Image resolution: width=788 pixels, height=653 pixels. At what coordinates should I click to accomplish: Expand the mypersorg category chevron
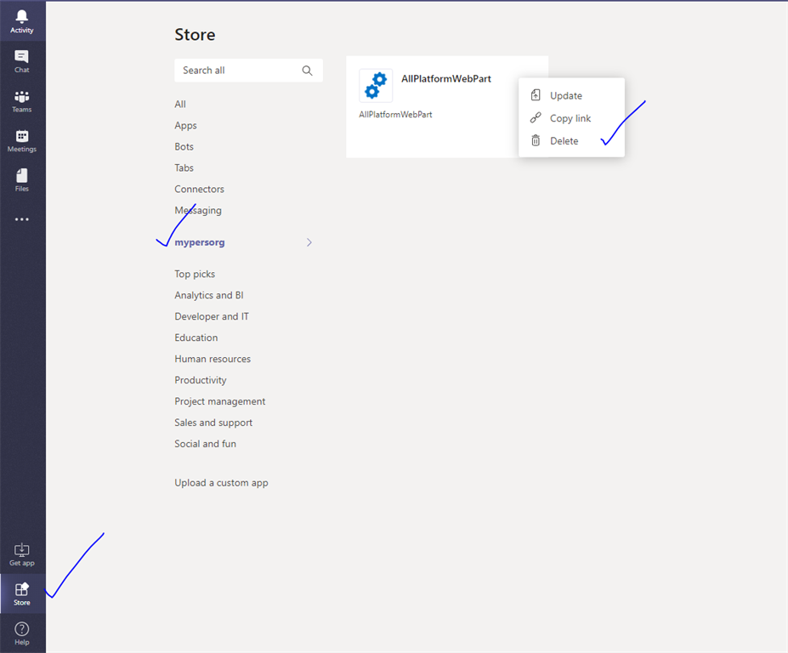point(309,242)
